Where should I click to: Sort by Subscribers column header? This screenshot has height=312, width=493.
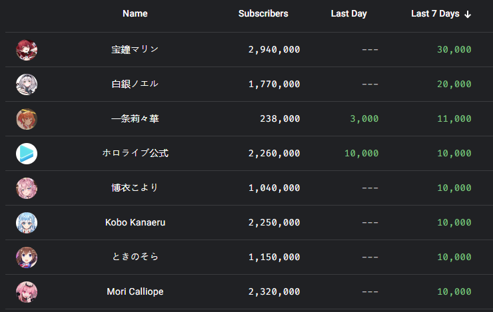pyautogui.click(x=263, y=14)
